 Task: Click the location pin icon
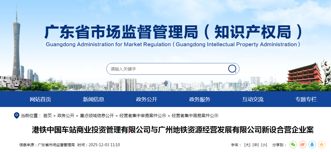(x=16, y=115)
